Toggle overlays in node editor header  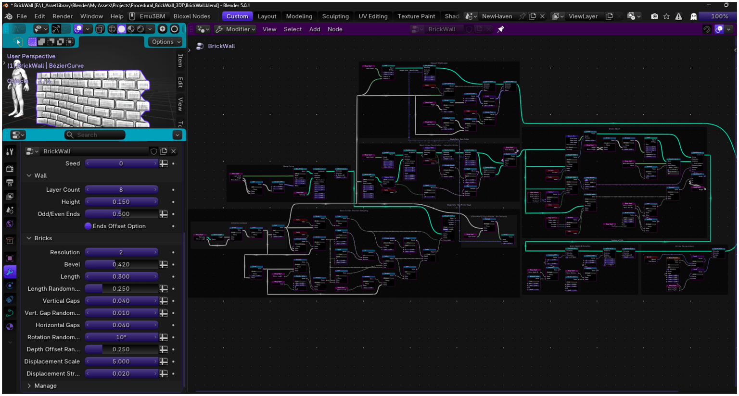719,29
